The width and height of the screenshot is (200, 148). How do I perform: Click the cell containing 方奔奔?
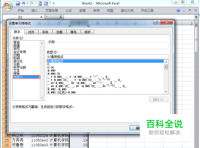(20, 140)
